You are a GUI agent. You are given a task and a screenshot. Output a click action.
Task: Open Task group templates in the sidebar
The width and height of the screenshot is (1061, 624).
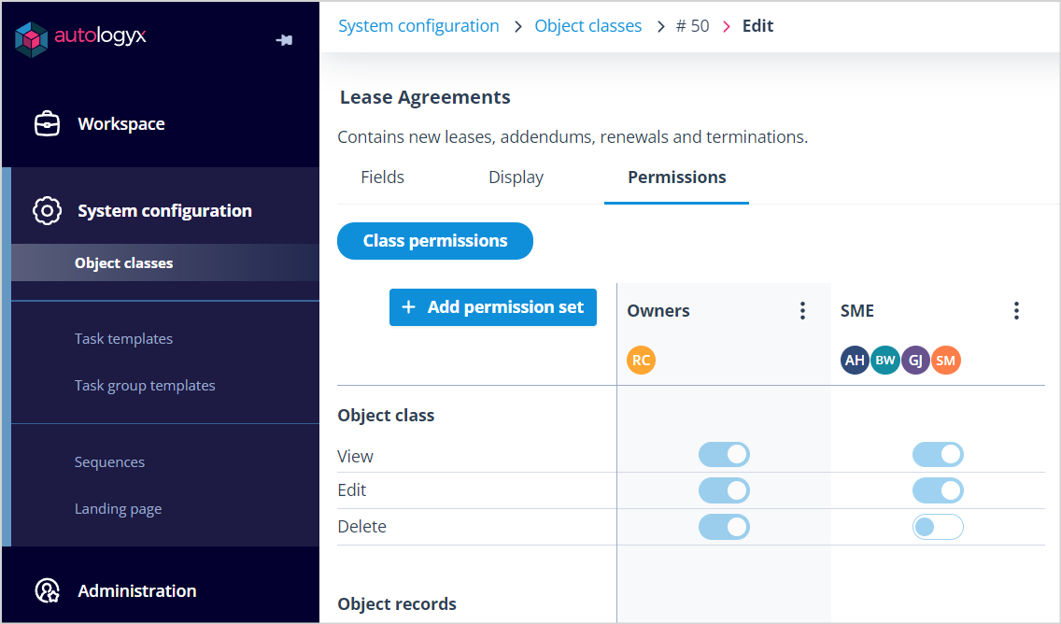145,385
